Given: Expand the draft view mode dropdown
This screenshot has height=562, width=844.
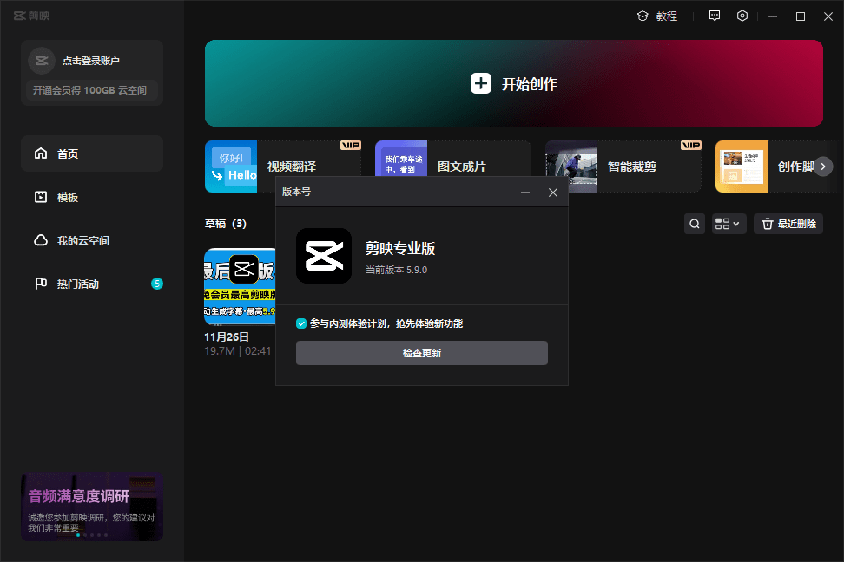Looking at the screenshot, I should click(x=728, y=224).
